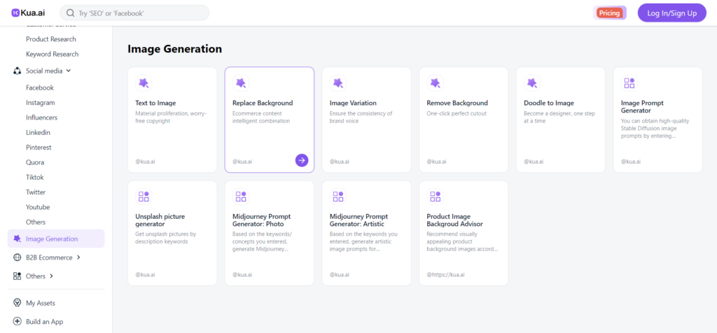The height and width of the screenshot is (333, 717).
Task: Click the Image Generation sidebar star icon
Action: pos(18,239)
